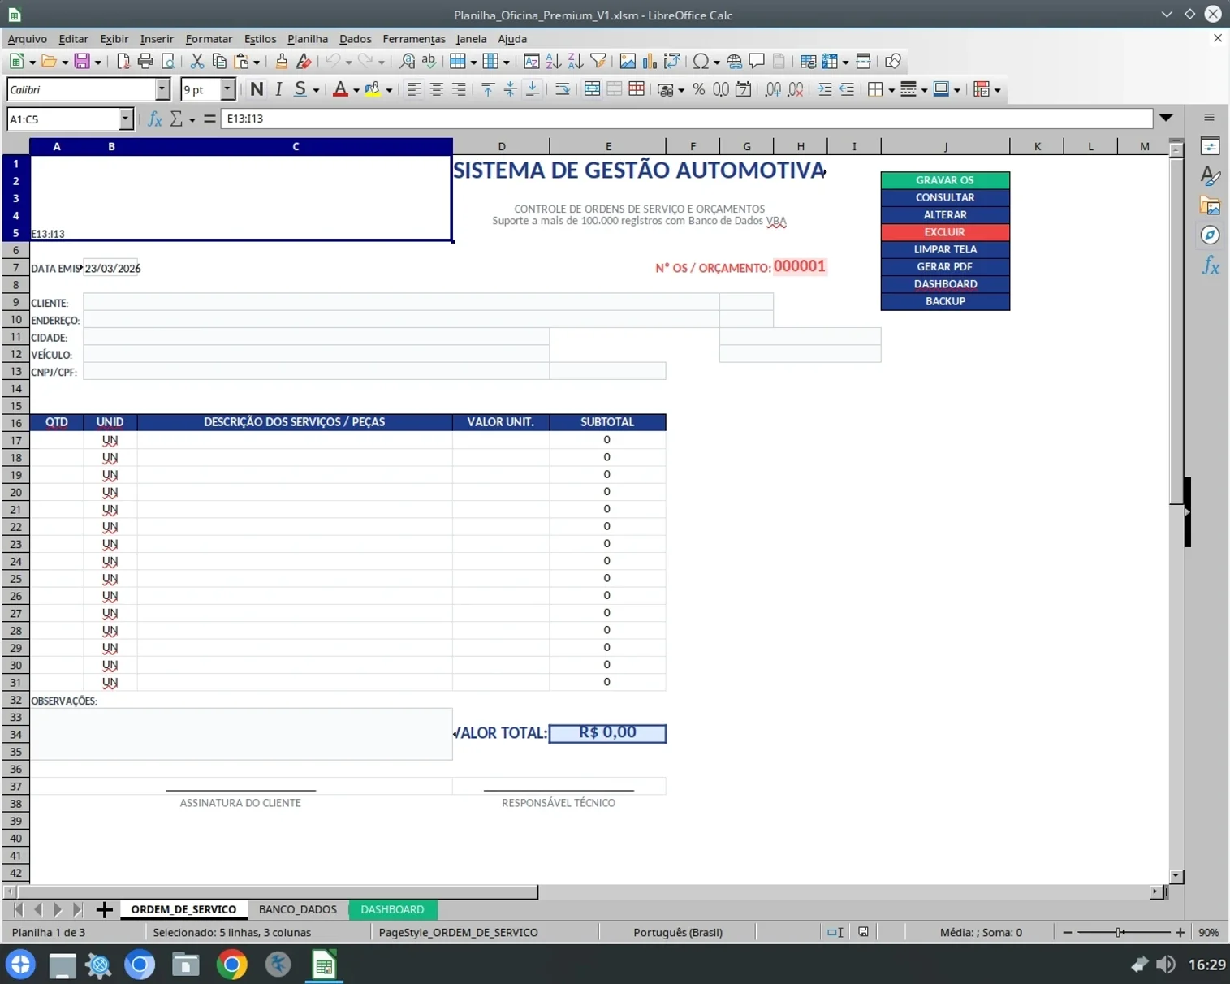This screenshot has height=984, width=1230.
Task: Click the zoom slider handle
Action: [x=1120, y=932]
